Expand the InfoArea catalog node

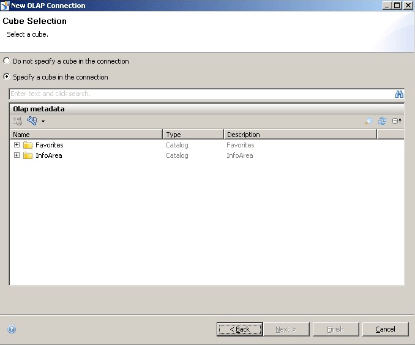click(x=17, y=155)
